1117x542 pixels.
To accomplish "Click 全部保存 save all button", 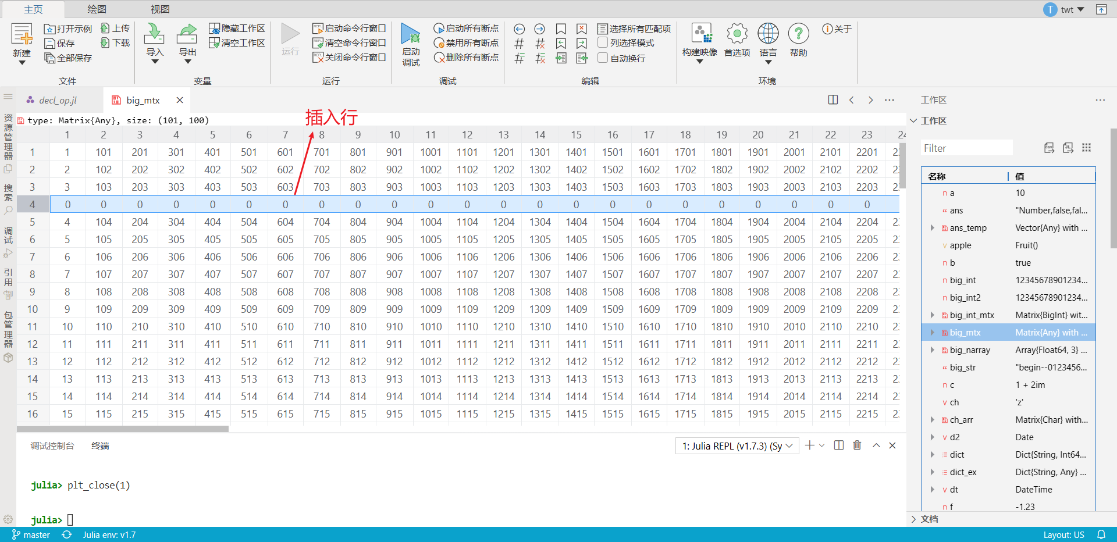I will point(68,58).
